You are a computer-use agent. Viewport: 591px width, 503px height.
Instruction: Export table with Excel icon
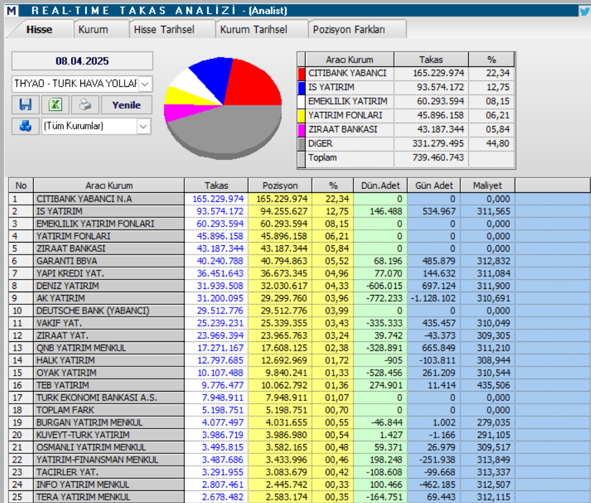(x=55, y=105)
